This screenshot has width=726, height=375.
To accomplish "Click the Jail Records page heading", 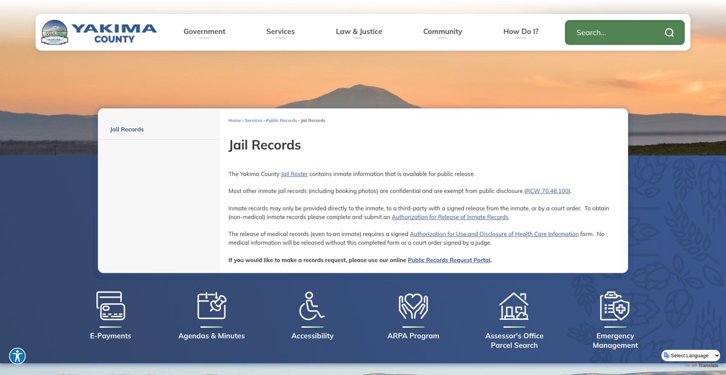I will pos(264,145).
